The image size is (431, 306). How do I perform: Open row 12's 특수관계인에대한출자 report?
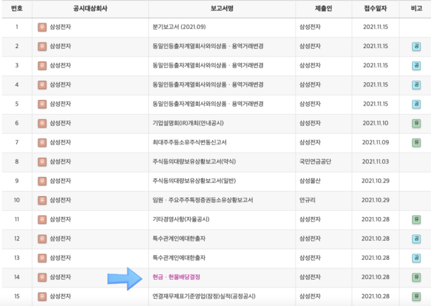coord(179,238)
